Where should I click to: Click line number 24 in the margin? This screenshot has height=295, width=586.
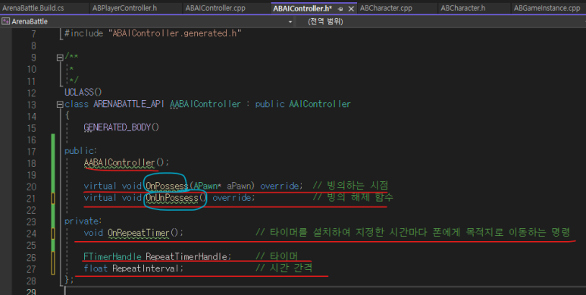[31, 234]
